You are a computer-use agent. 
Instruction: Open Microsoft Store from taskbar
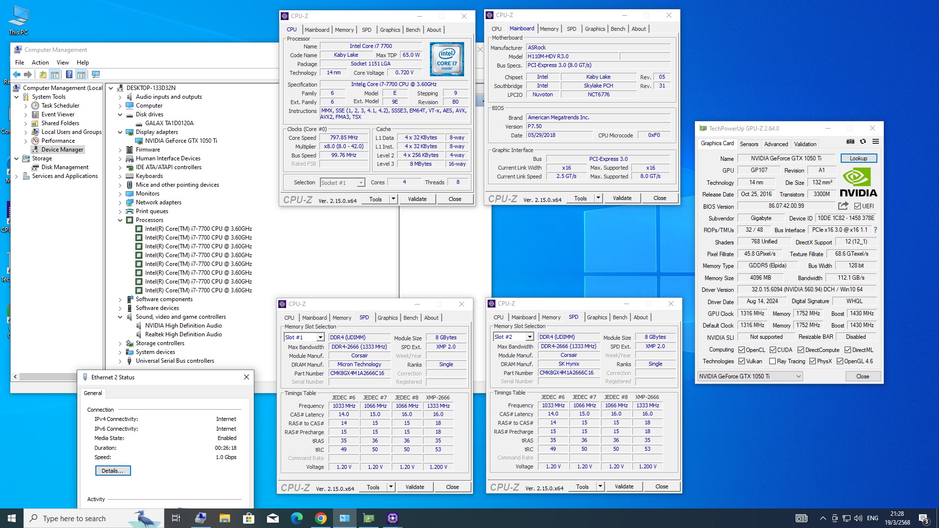pyautogui.click(x=248, y=518)
